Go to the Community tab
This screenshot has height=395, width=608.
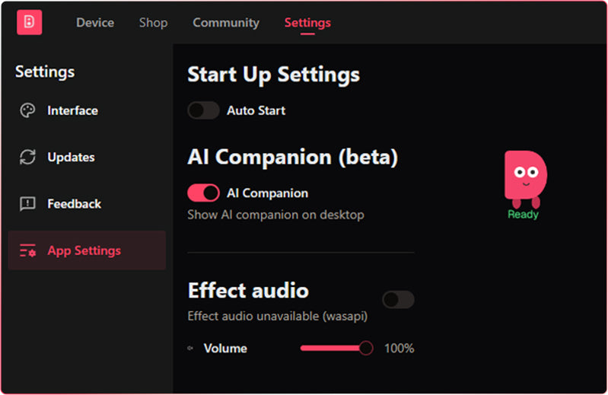(226, 23)
